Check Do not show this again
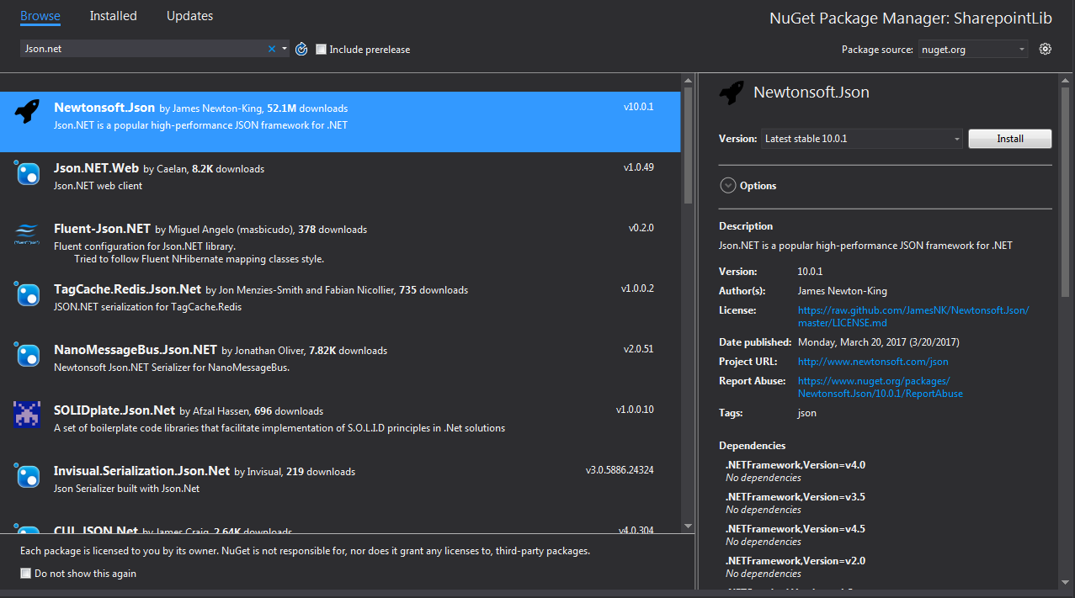 pyautogui.click(x=25, y=574)
